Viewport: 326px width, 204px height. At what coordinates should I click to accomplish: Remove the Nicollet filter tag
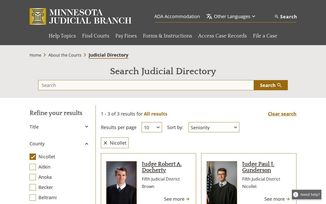pyautogui.click(x=105, y=143)
